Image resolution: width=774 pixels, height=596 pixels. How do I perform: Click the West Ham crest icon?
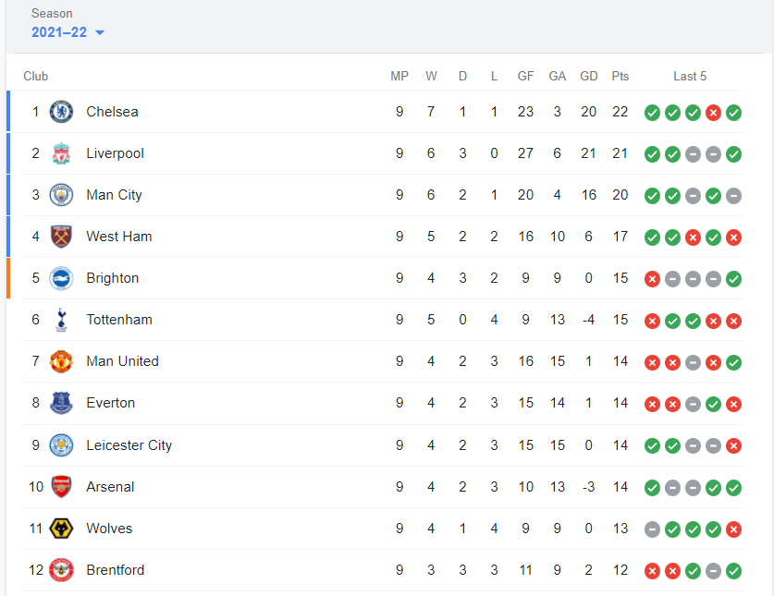[61, 237]
